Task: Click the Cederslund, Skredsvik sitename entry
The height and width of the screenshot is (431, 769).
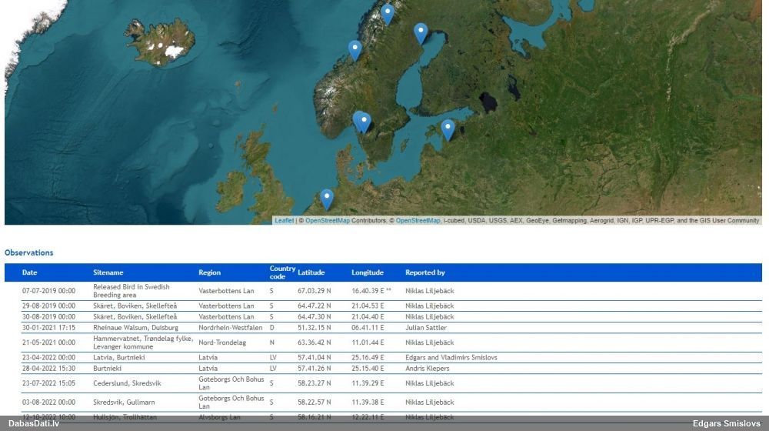Action: [x=127, y=383]
